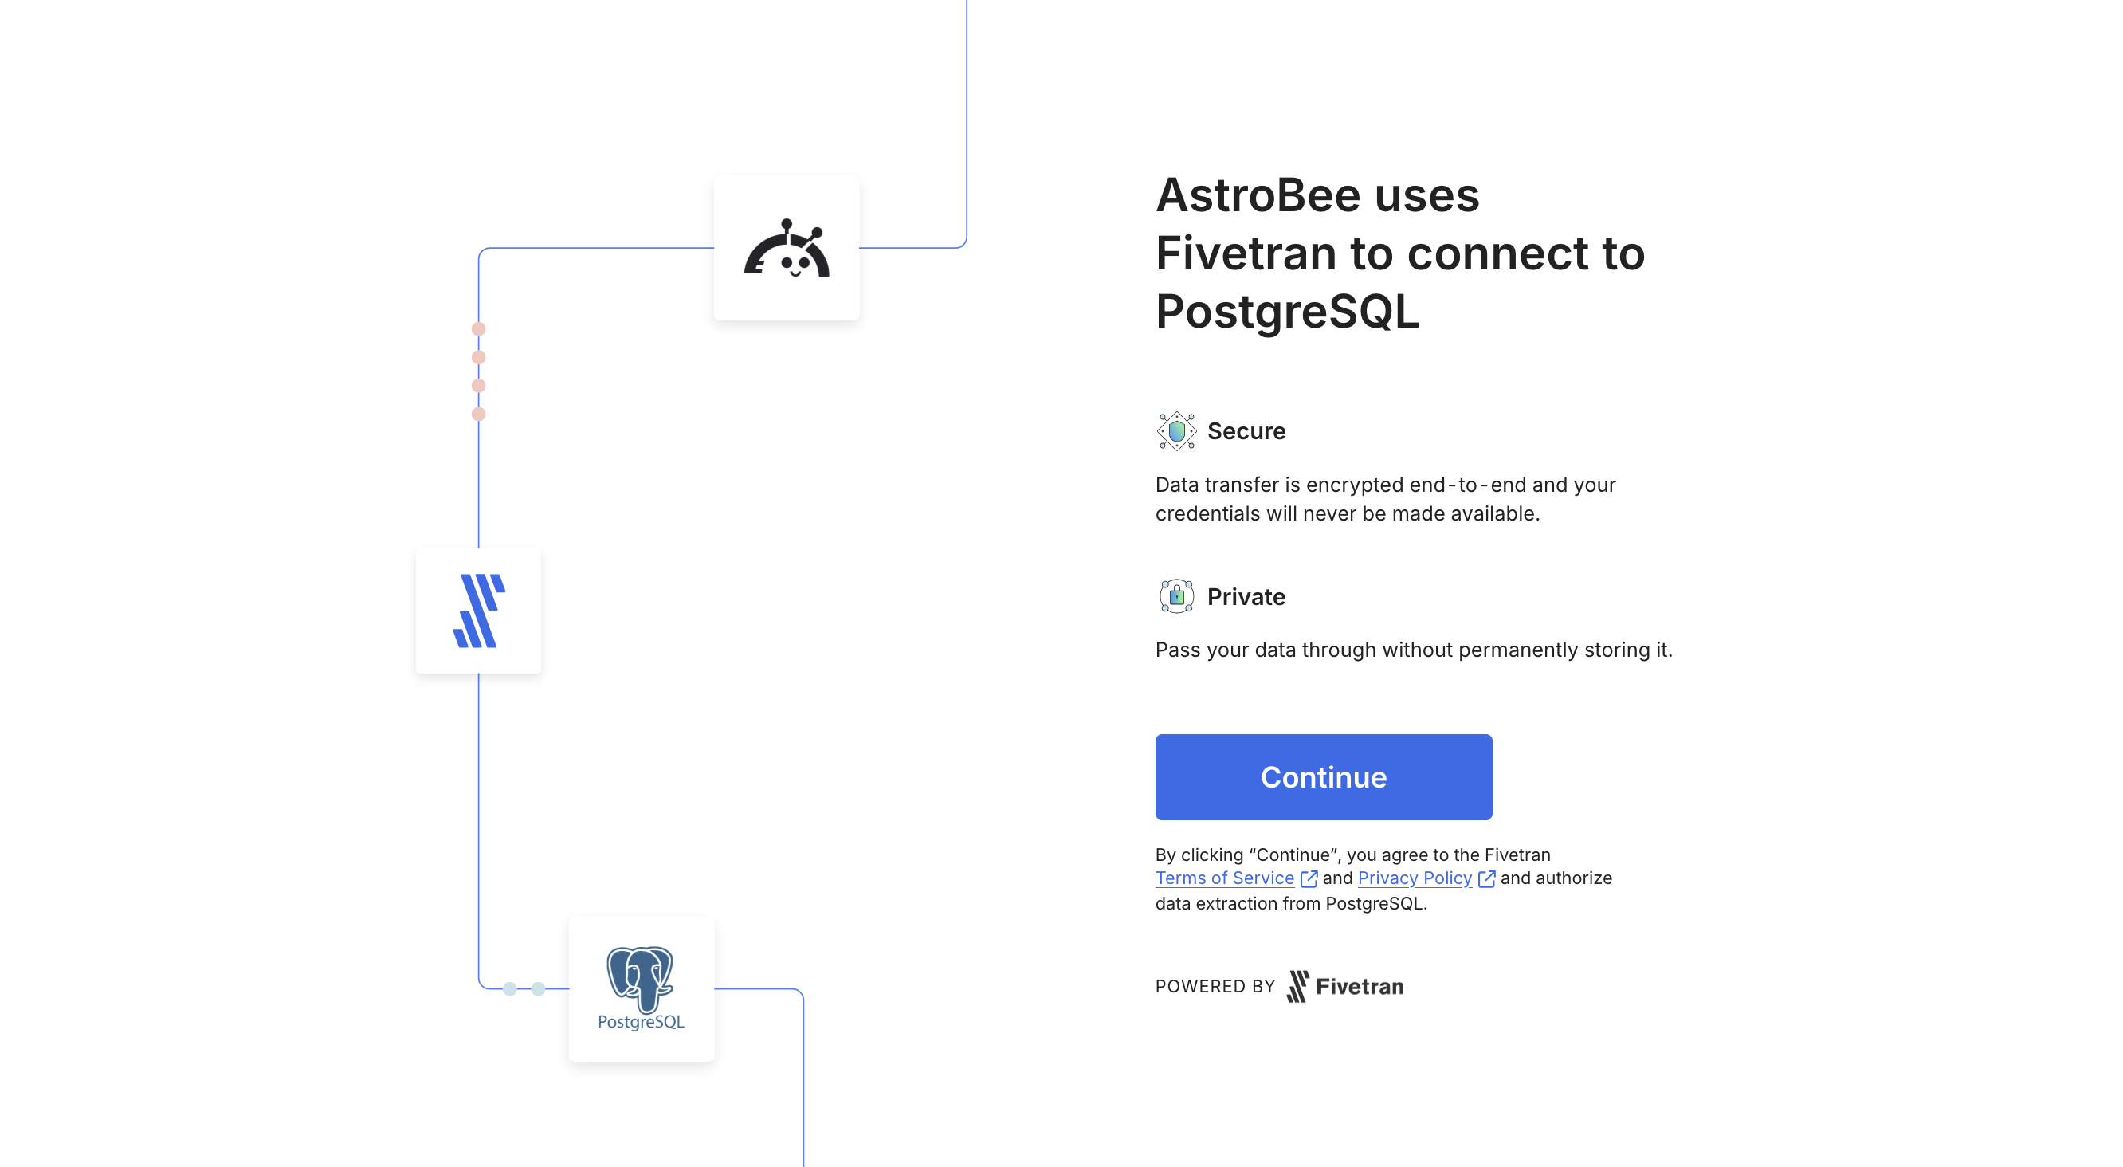This screenshot has height=1167, width=2123.
Task: Open Terms of Service external-link icon
Action: pyautogui.click(x=1309, y=879)
